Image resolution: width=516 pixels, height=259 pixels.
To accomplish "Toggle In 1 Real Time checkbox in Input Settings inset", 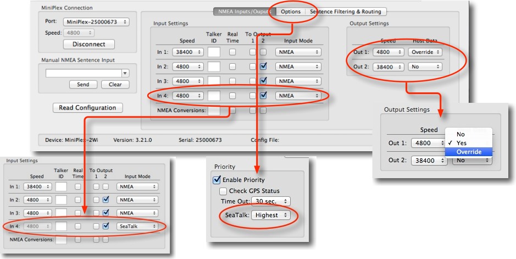I will click(77, 186).
